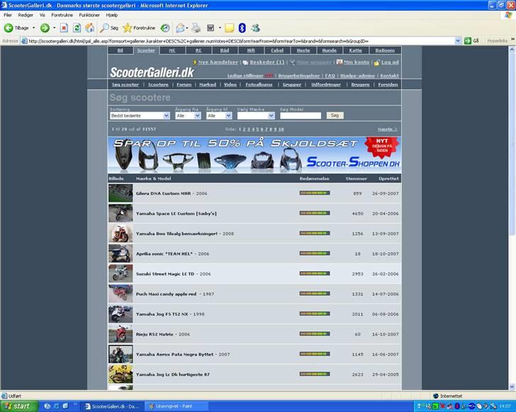The height and width of the screenshot is (412, 516).
Task: Click the Scooter-Shoppen banner advertisement
Action: coord(254,154)
